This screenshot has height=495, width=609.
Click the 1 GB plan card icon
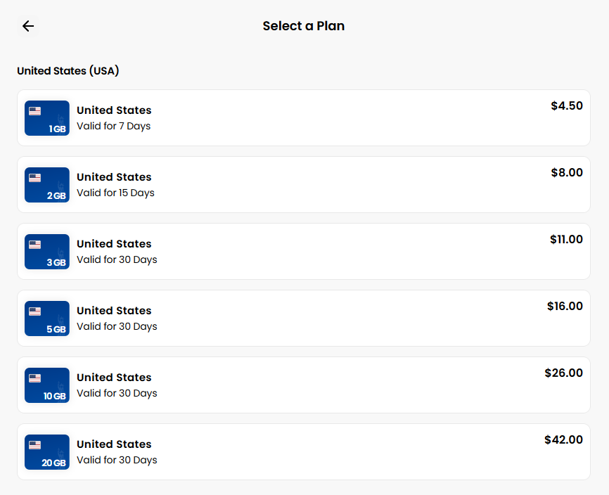tap(47, 118)
